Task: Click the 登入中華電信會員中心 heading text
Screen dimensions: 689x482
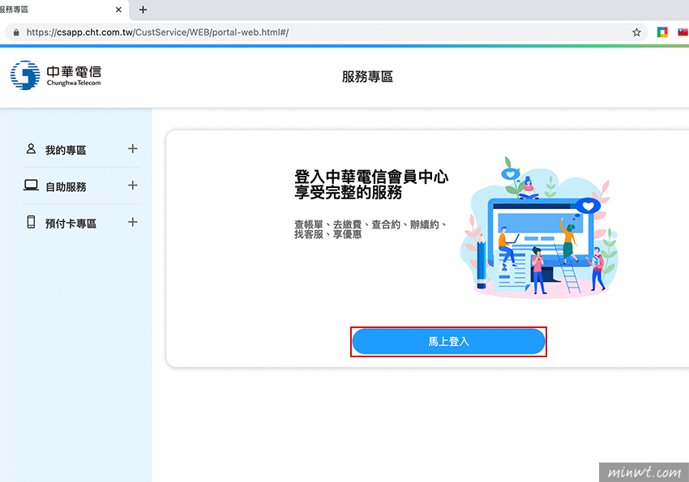Action: (x=371, y=177)
